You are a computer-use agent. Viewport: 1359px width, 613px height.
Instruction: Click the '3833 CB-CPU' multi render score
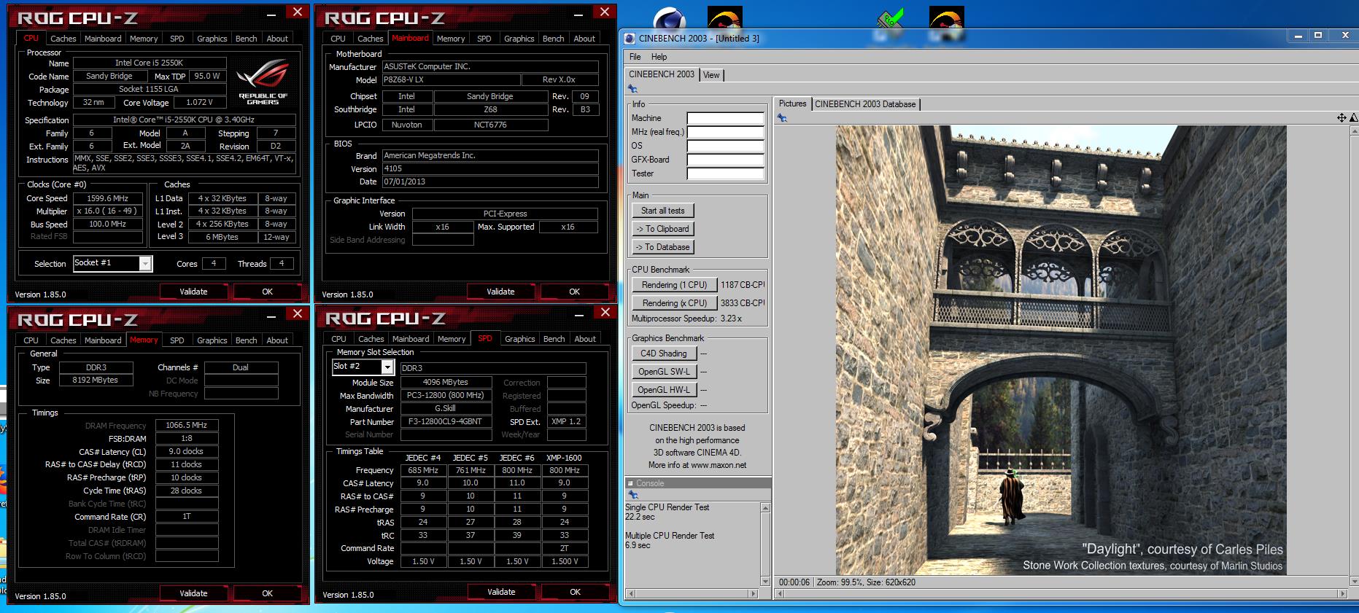coord(743,303)
